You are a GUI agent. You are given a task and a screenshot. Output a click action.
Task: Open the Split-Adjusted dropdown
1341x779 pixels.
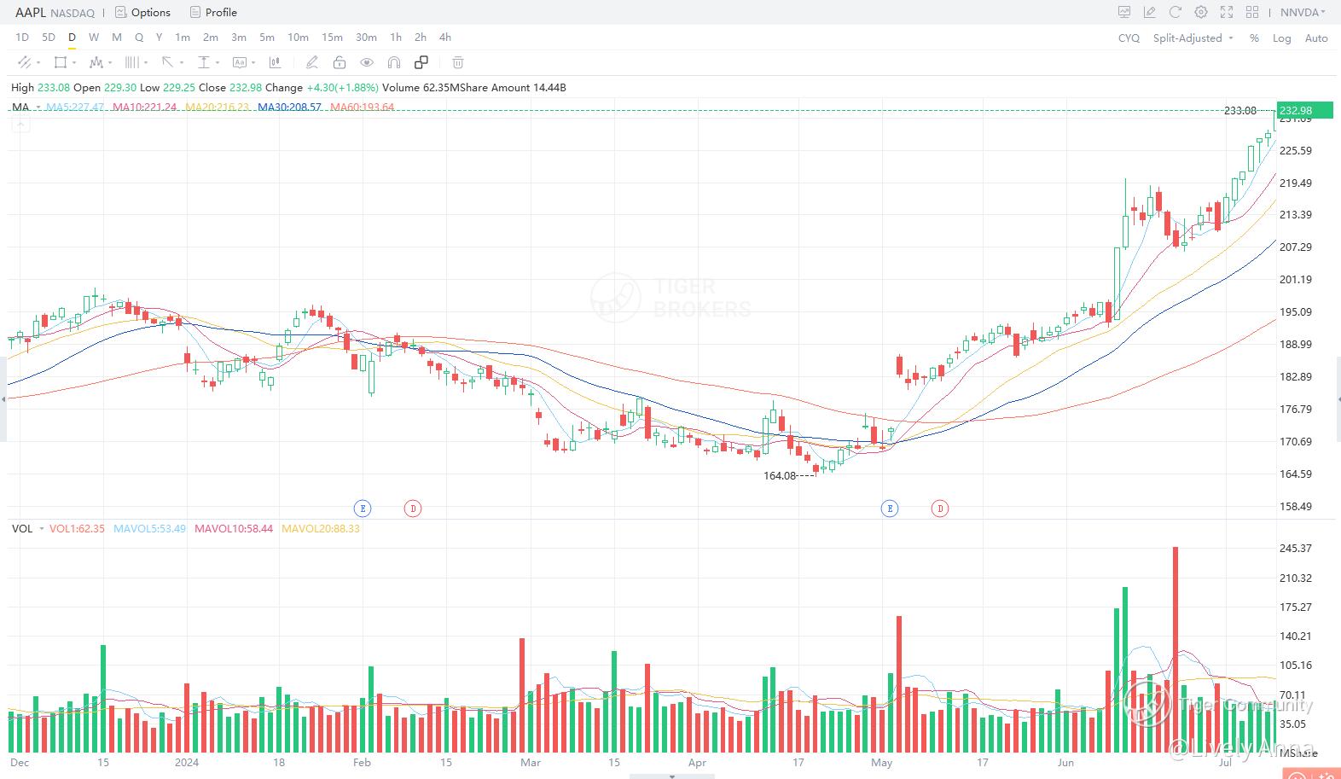[1193, 38]
